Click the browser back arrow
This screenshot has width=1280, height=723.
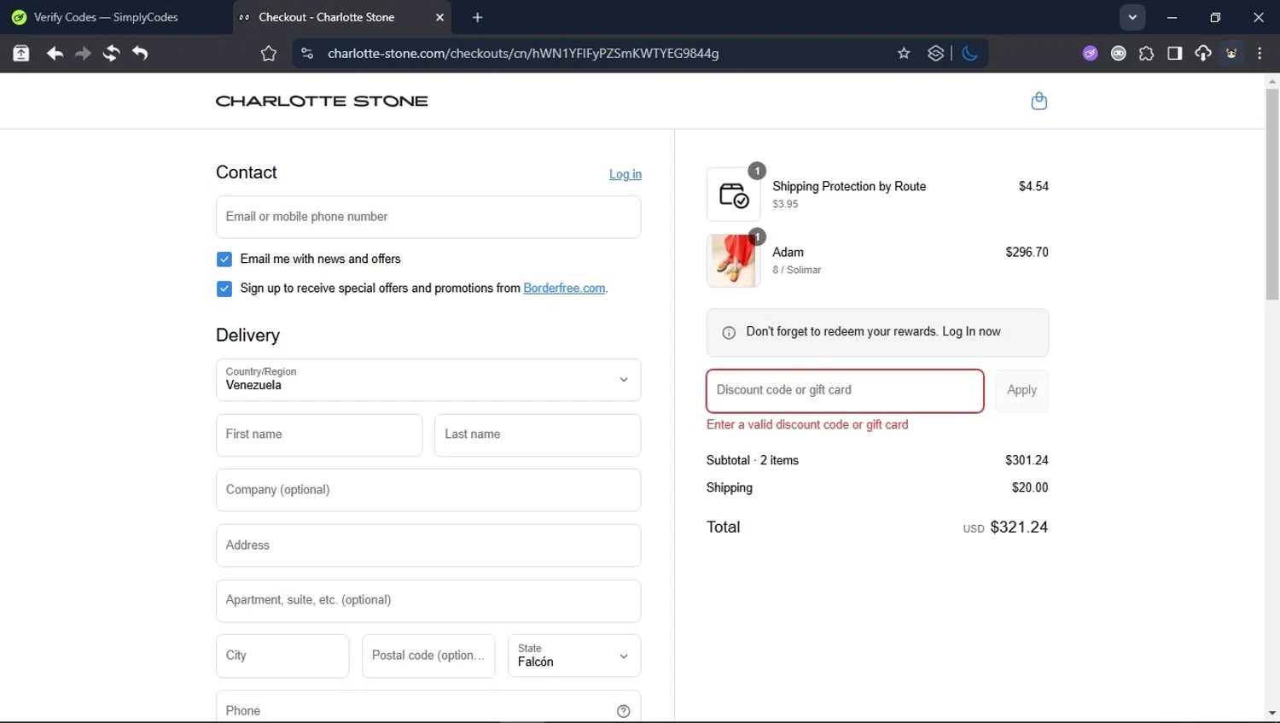[x=55, y=53]
